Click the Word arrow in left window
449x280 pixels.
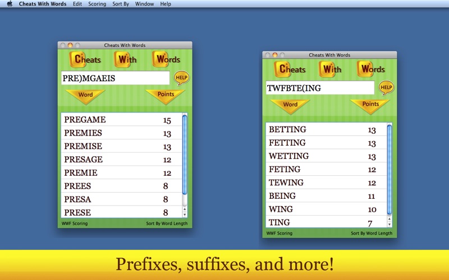pos(85,96)
